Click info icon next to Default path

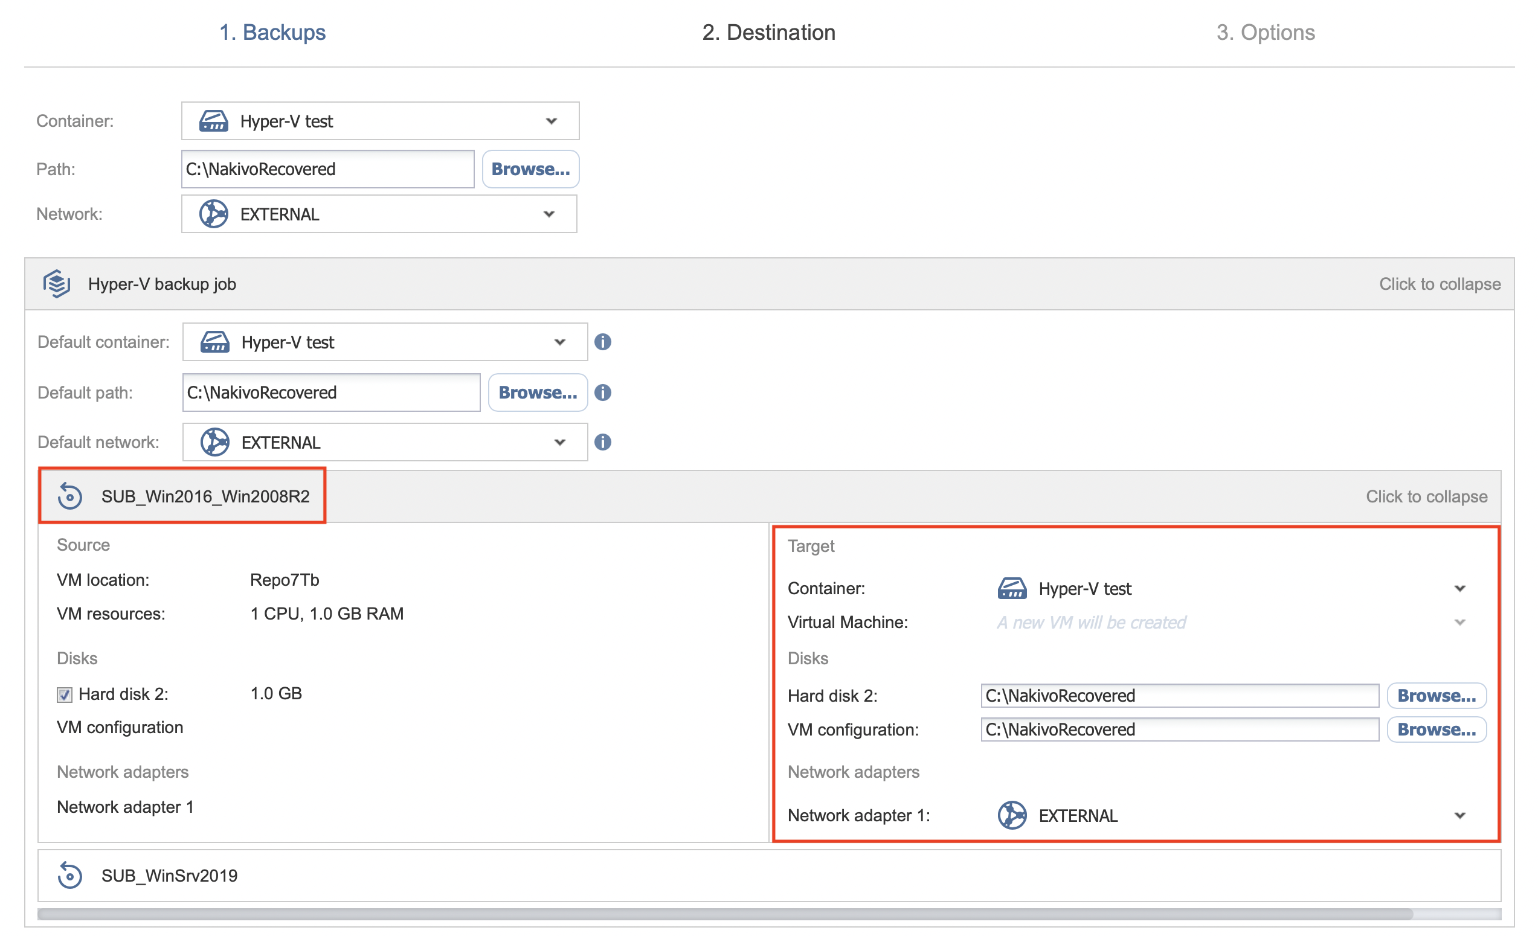tap(602, 393)
